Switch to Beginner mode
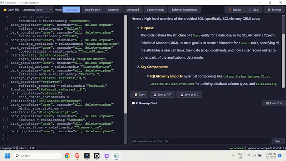The width and height of the screenshot is (286, 161). point(113,10)
